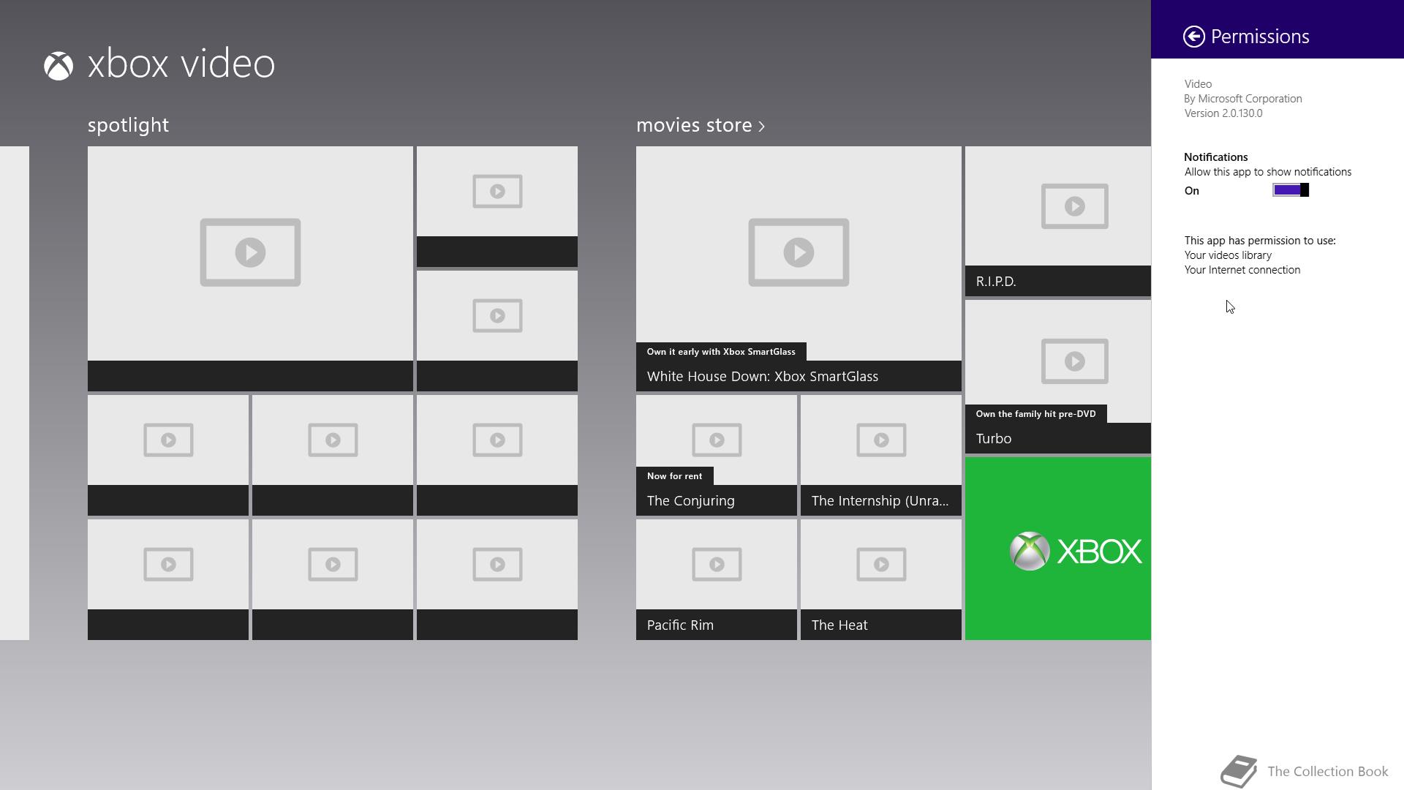Click the Permissions panel title
Screen dimensions: 1404x790
pos(1260,37)
